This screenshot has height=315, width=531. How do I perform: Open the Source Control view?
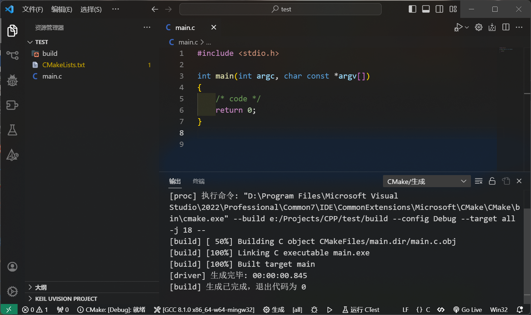(12, 55)
